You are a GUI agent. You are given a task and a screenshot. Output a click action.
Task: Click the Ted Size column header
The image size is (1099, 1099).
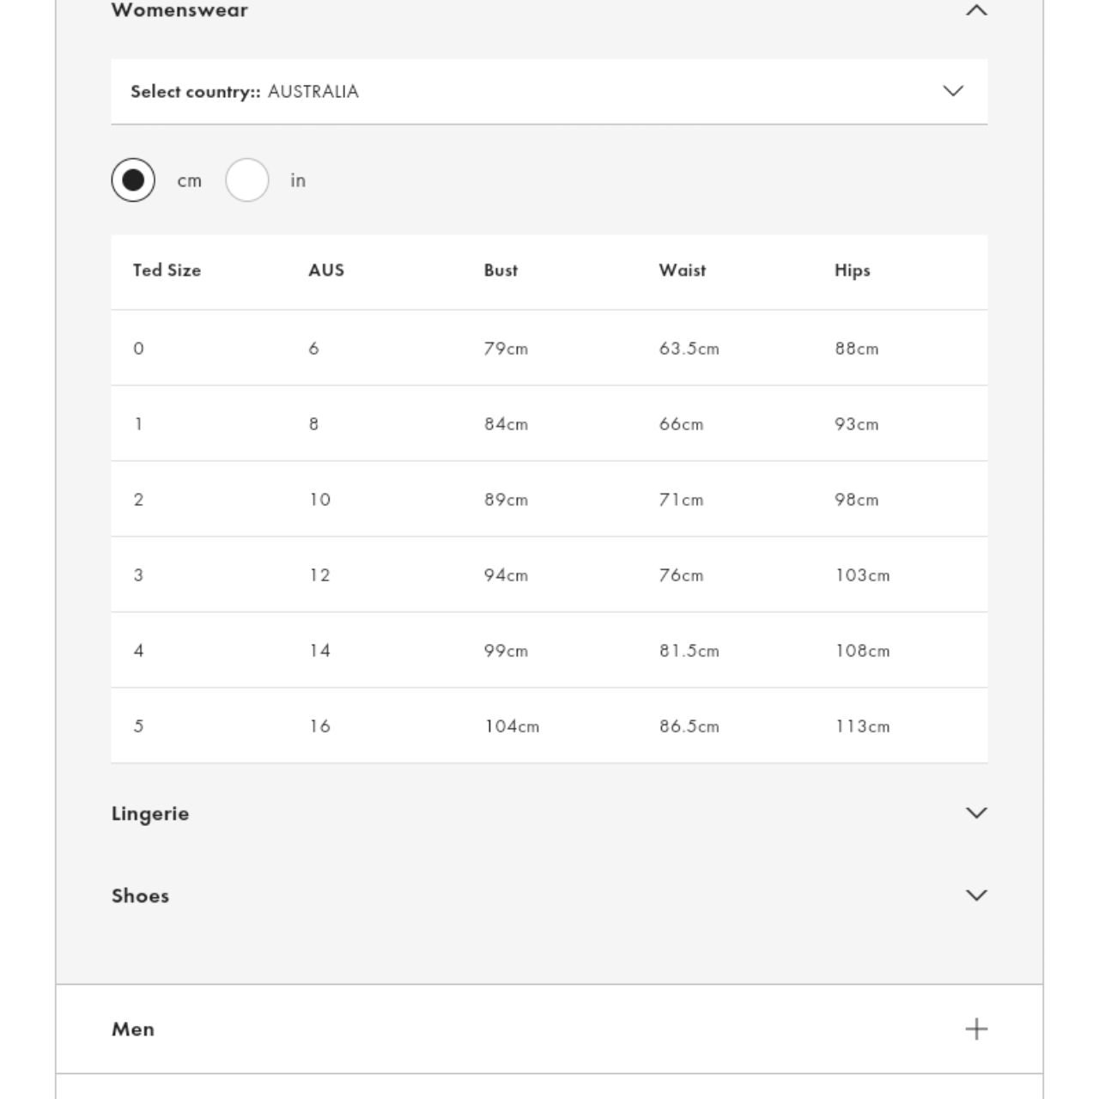(x=167, y=270)
